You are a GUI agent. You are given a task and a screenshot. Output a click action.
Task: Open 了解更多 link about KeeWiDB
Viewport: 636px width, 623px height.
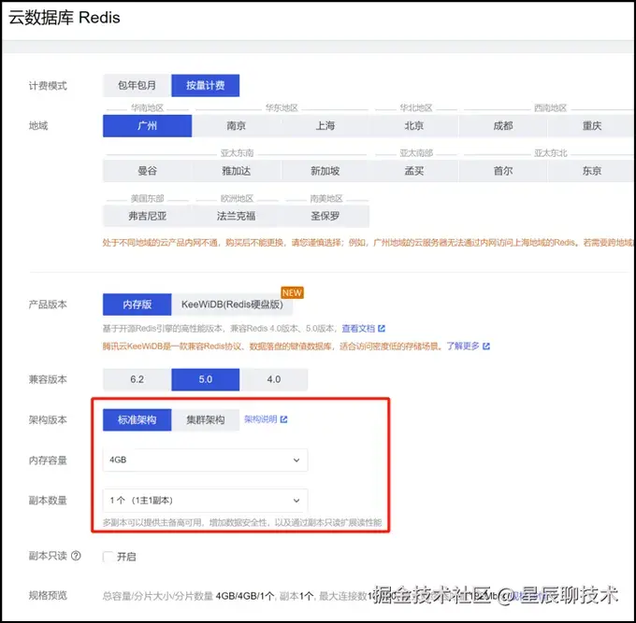(463, 347)
